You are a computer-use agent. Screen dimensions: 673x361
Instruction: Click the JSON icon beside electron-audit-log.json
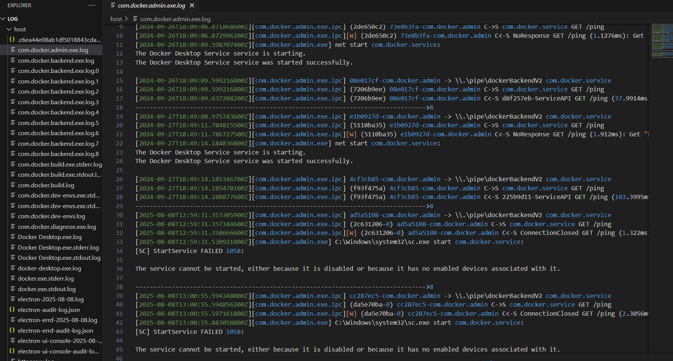[12, 310]
